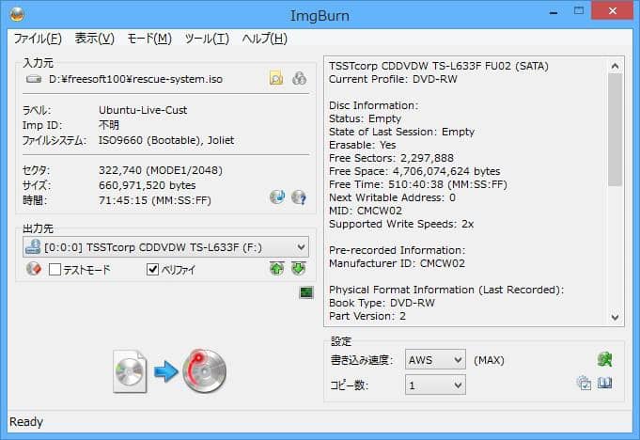
Task: Click the info panel scroll-down arrow
Action: [x=616, y=317]
